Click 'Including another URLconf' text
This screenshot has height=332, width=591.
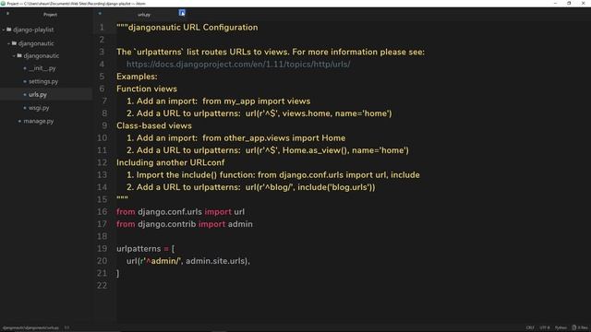(170, 162)
